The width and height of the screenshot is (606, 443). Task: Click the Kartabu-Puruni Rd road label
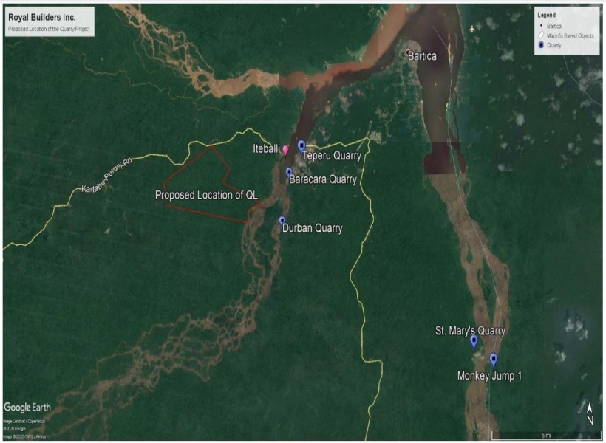point(107,175)
